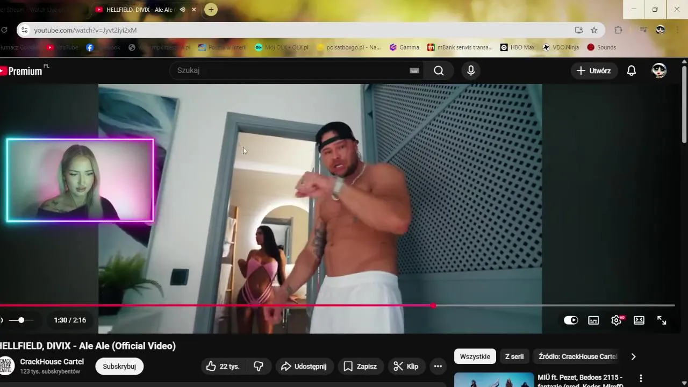Like the video, 22 tys.
The width and height of the screenshot is (688, 387).
224,367
